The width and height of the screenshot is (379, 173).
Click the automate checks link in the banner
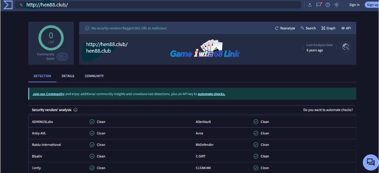coord(211,94)
